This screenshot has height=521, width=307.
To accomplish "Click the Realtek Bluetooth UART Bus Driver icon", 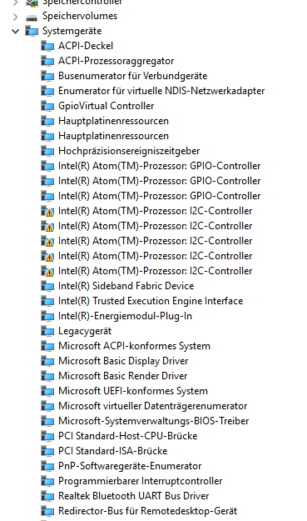I will click(47, 496).
